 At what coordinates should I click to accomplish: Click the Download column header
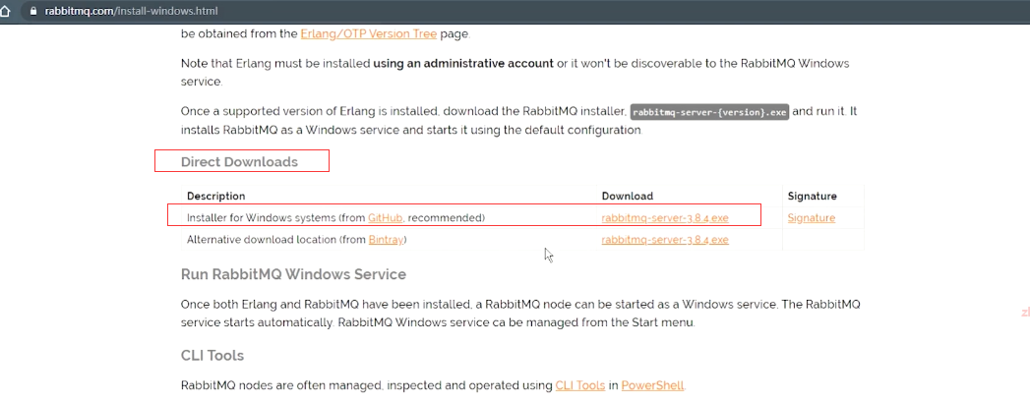point(628,196)
